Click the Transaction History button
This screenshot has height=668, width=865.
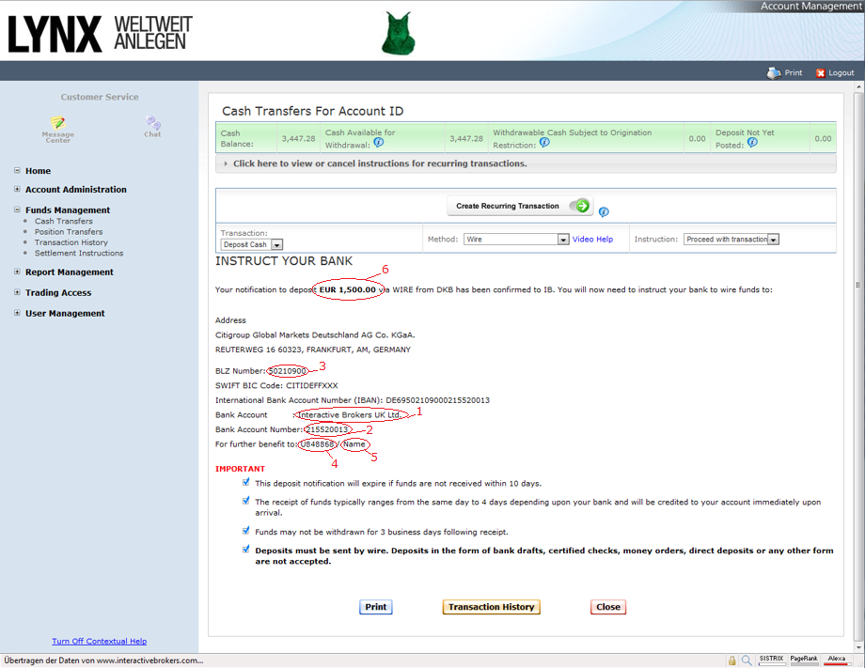(491, 607)
